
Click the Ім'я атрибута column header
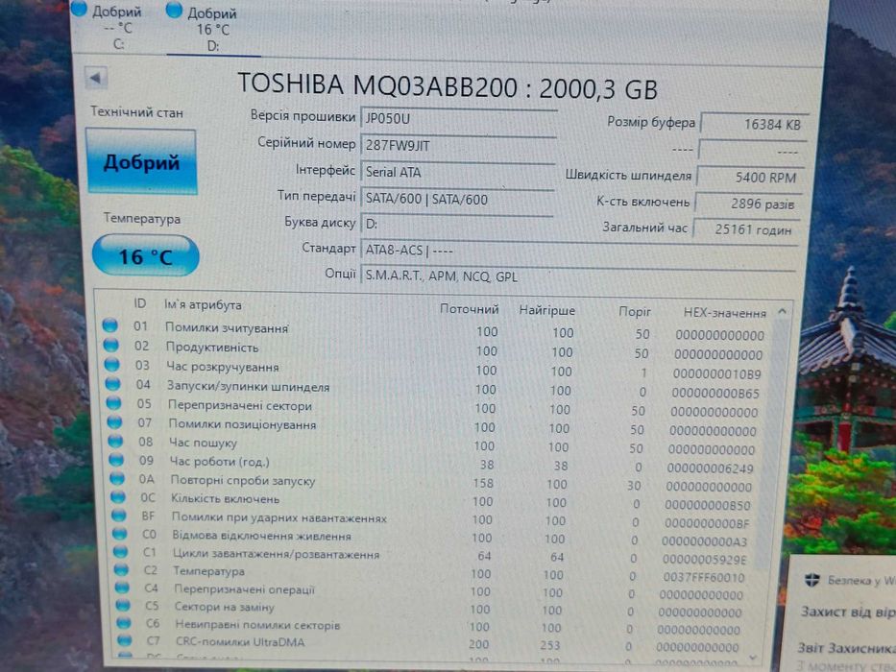[203, 305]
